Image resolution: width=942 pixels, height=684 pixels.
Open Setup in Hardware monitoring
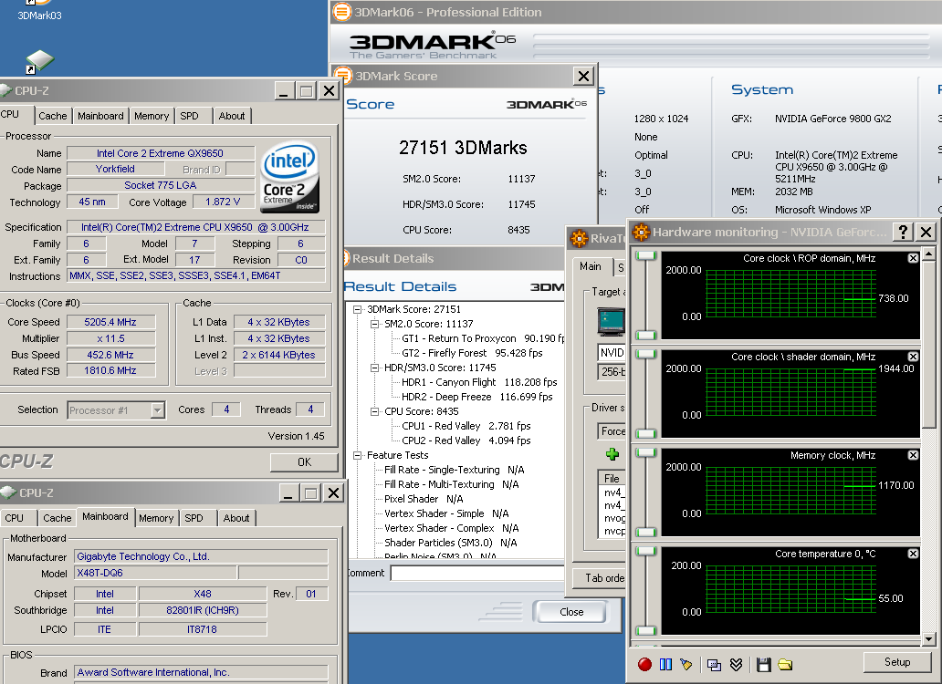pos(897,662)
